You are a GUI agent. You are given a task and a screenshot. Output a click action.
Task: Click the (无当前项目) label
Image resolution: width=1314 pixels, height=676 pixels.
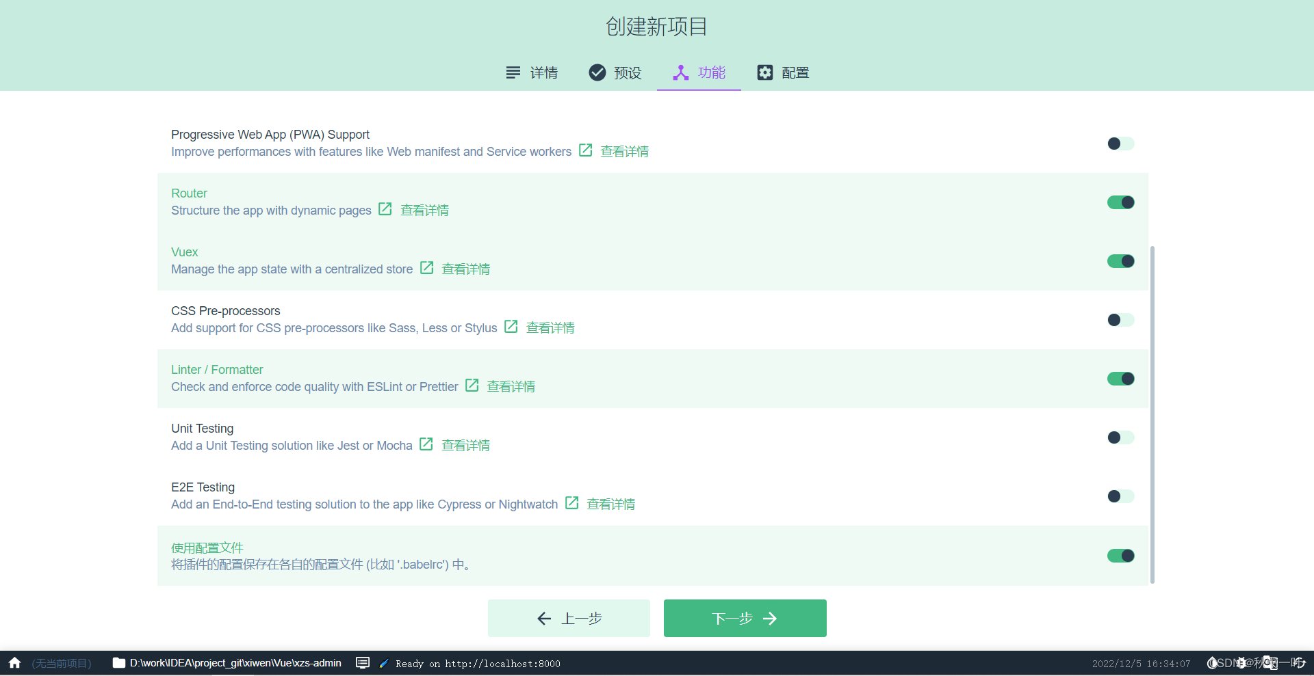(62, 664)
